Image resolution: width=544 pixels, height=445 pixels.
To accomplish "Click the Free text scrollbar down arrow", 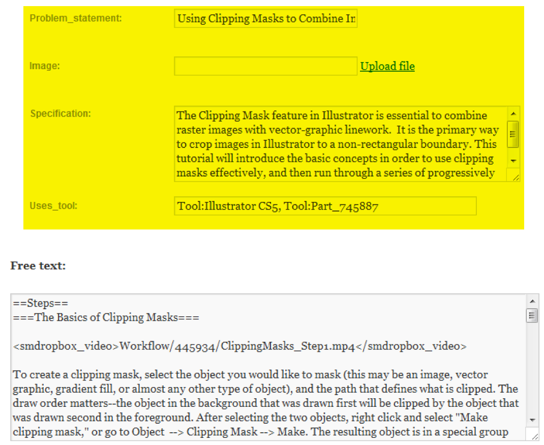I will [x=532, y=421].
